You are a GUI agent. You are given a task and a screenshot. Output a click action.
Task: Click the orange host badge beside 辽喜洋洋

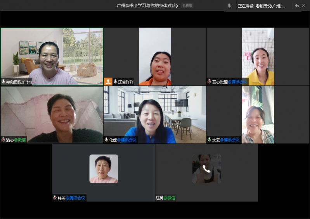point(108,81)
